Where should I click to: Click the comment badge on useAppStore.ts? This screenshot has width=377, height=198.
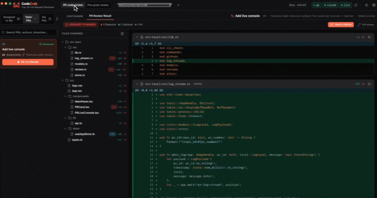pos(112,134)
